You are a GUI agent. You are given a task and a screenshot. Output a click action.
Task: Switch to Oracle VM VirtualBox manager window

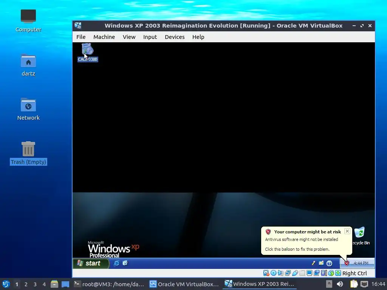(184, 284)
